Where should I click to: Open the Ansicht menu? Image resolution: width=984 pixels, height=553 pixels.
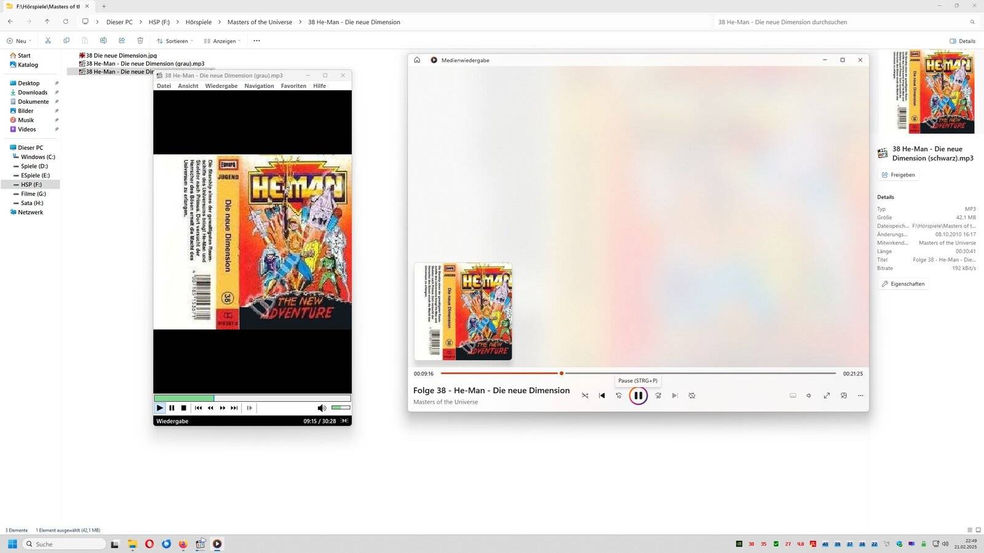click(188, 86)
